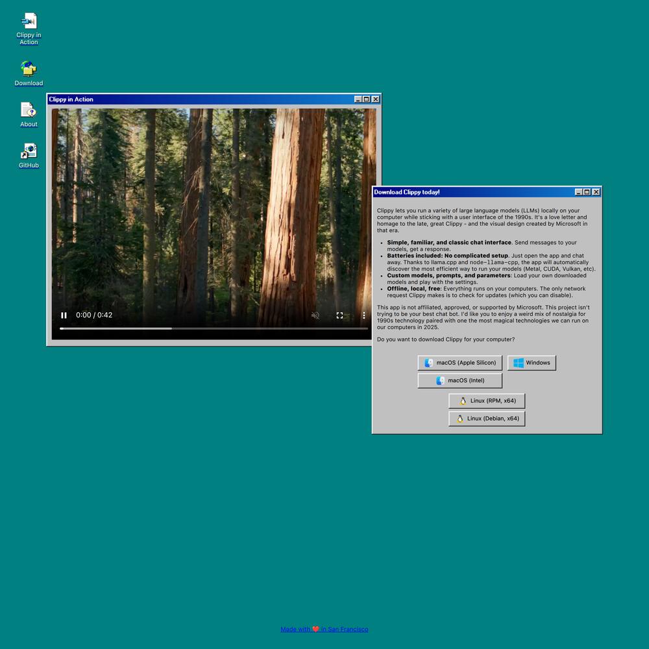Download Clippy for Linux (Debian, x64)

(x=487, y=419)
